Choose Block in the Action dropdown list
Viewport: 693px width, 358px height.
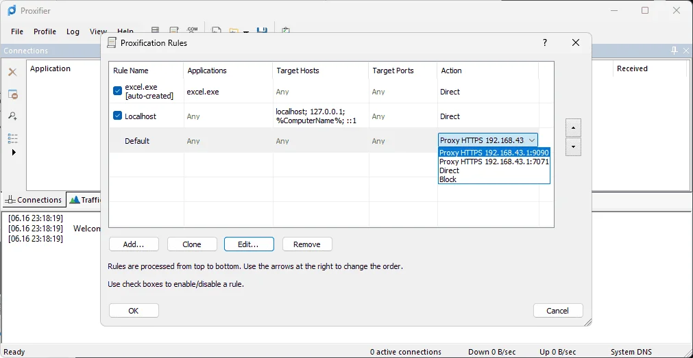(494, 179)
